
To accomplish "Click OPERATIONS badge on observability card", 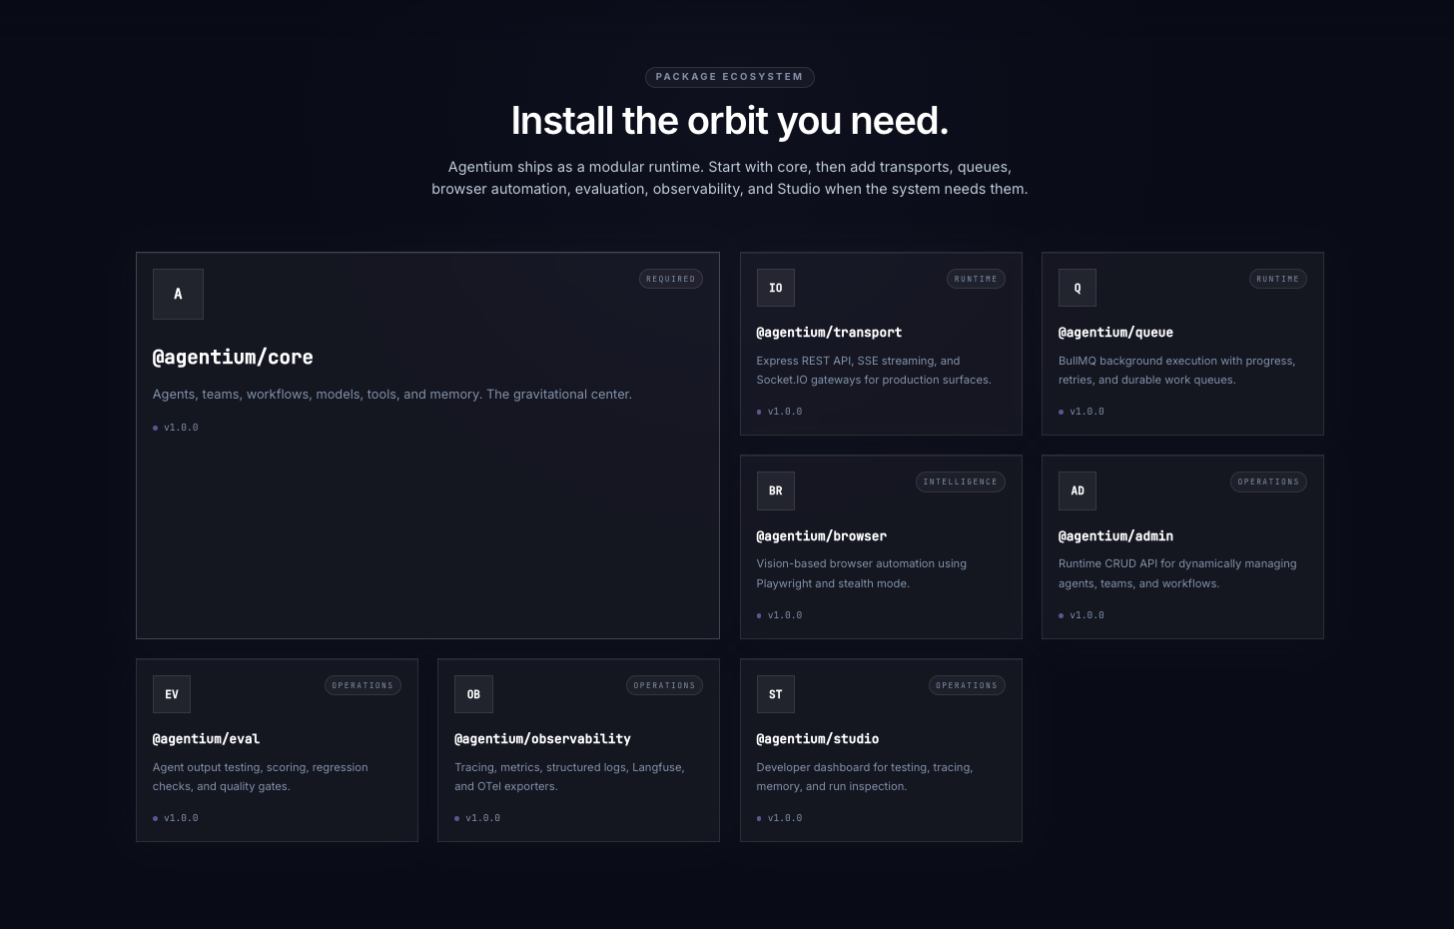I will tap(664, 685).
